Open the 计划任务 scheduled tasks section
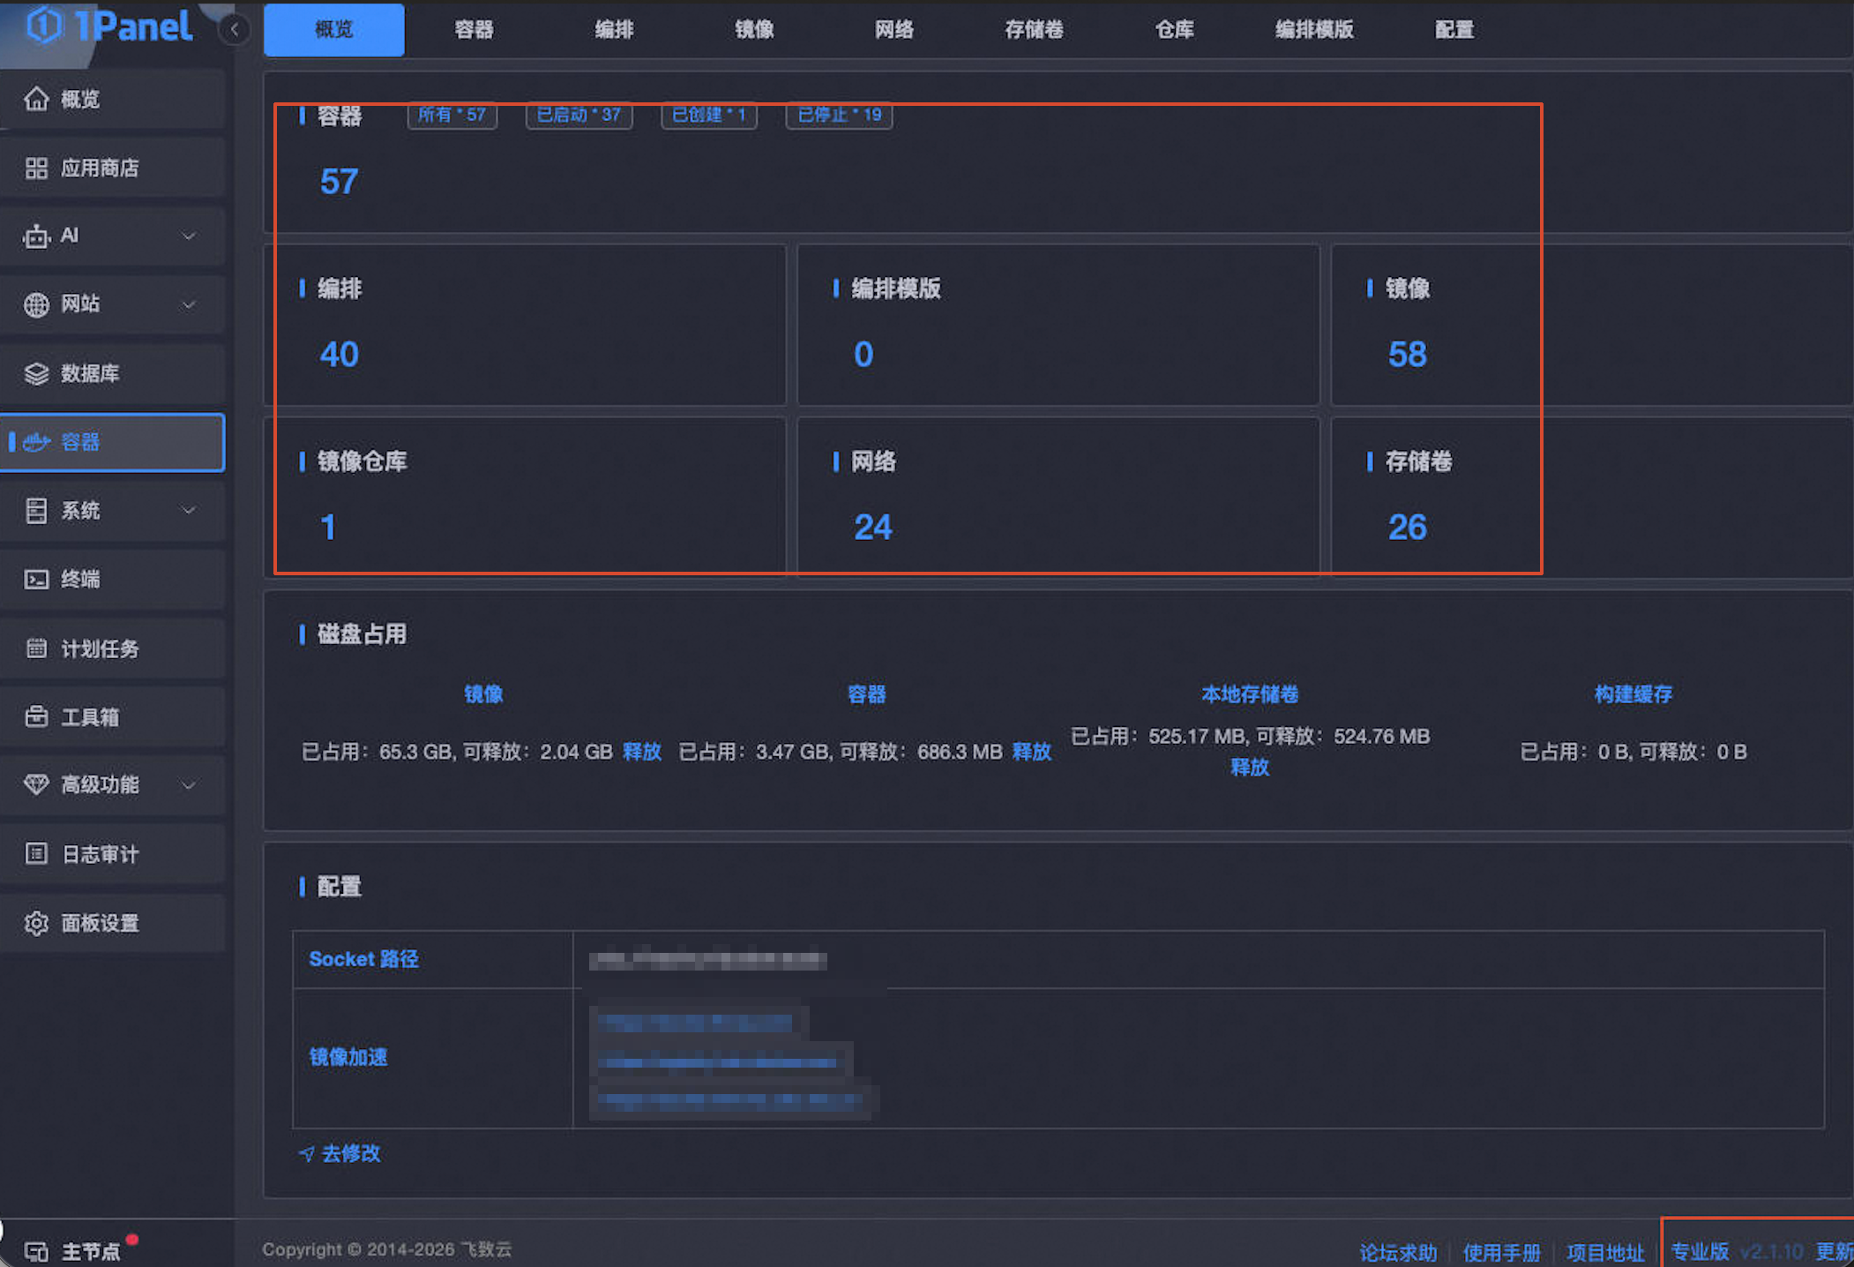The height and width of the screenshot is (1267, 1854). [100, 648]
